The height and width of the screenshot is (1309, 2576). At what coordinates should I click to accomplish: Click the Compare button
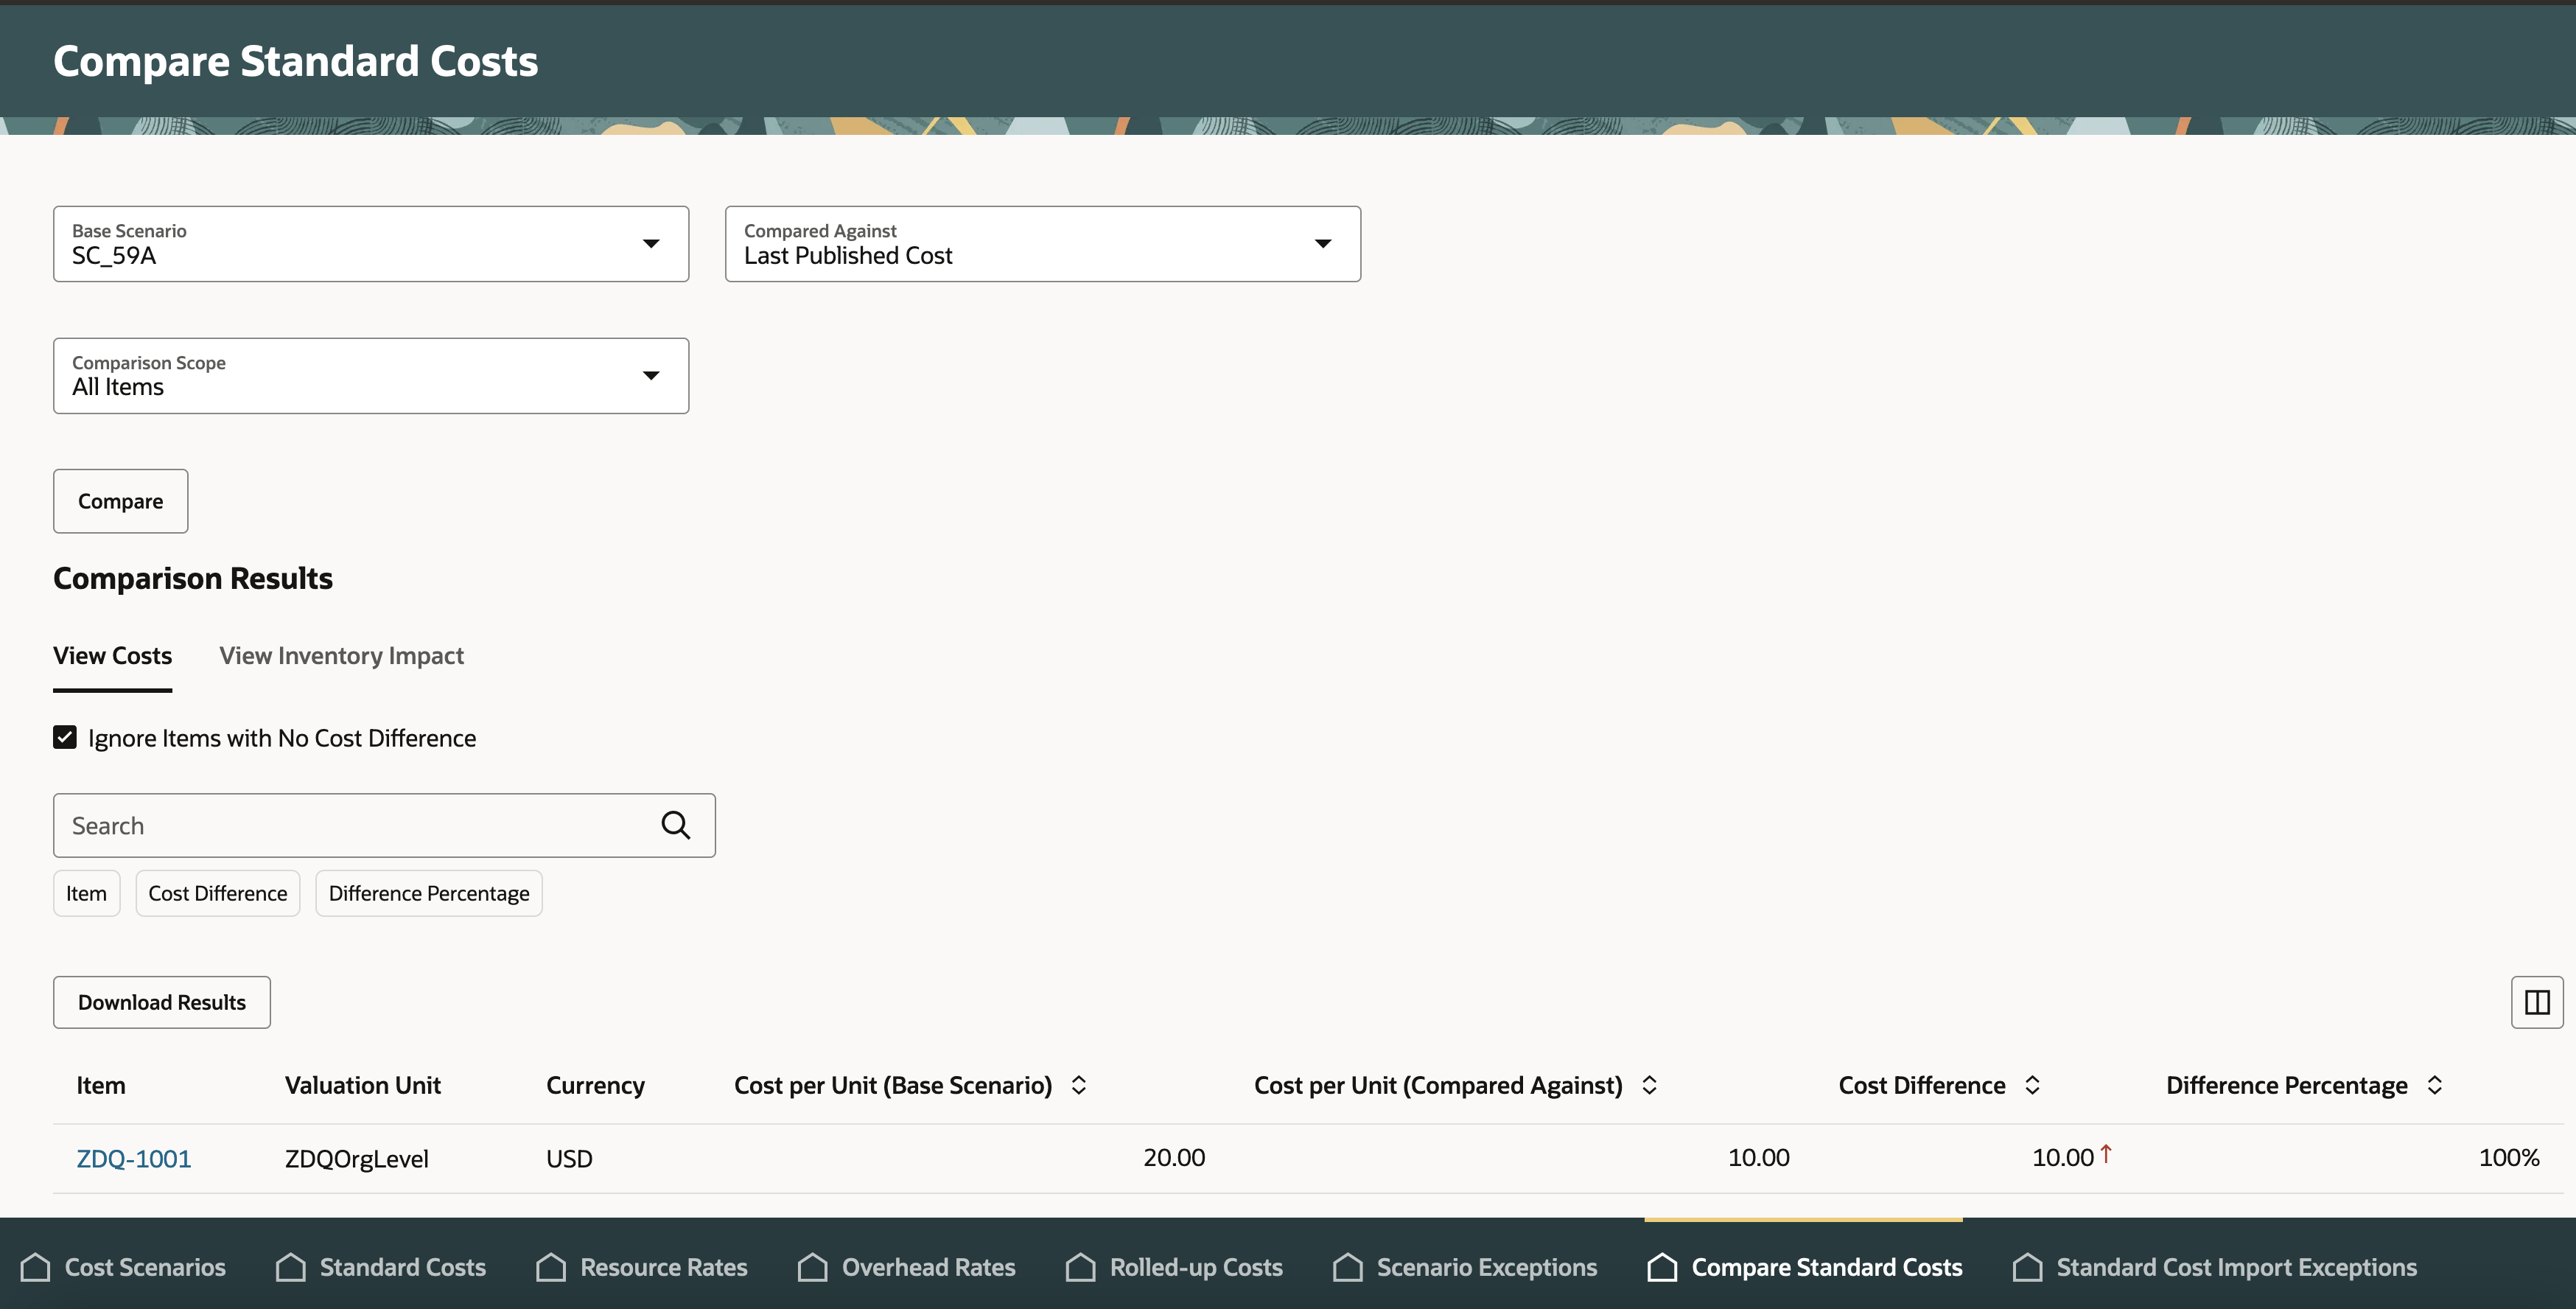(x=120, y=501)
